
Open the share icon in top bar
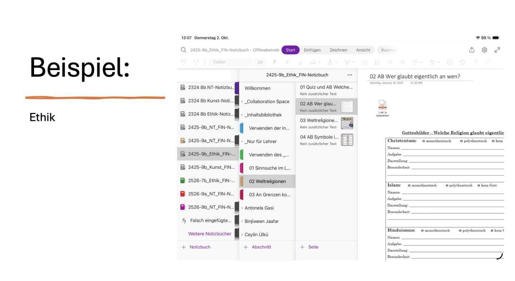[472, 50]
